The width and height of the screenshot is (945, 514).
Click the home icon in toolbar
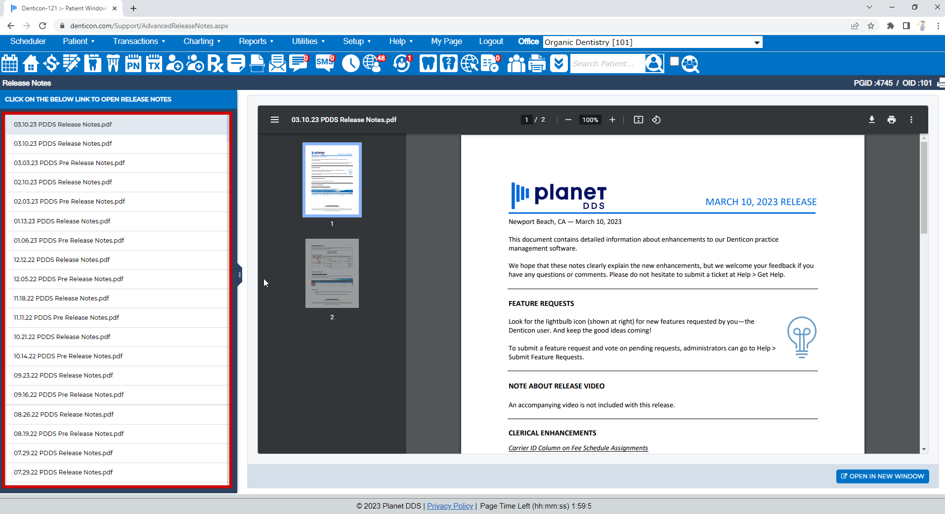point(31,64)
